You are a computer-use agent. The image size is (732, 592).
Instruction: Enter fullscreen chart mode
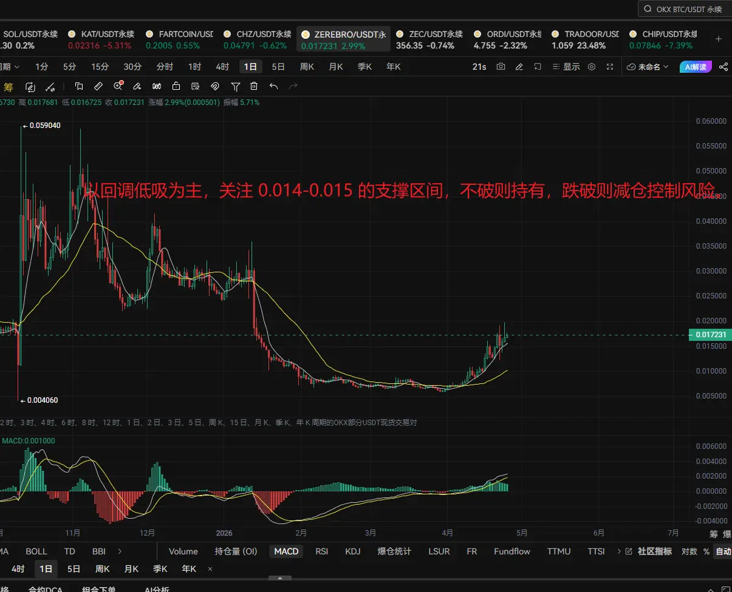610,67
